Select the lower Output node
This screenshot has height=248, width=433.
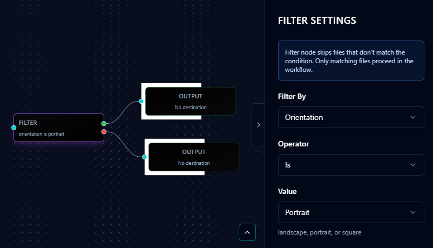pos(193,157)
